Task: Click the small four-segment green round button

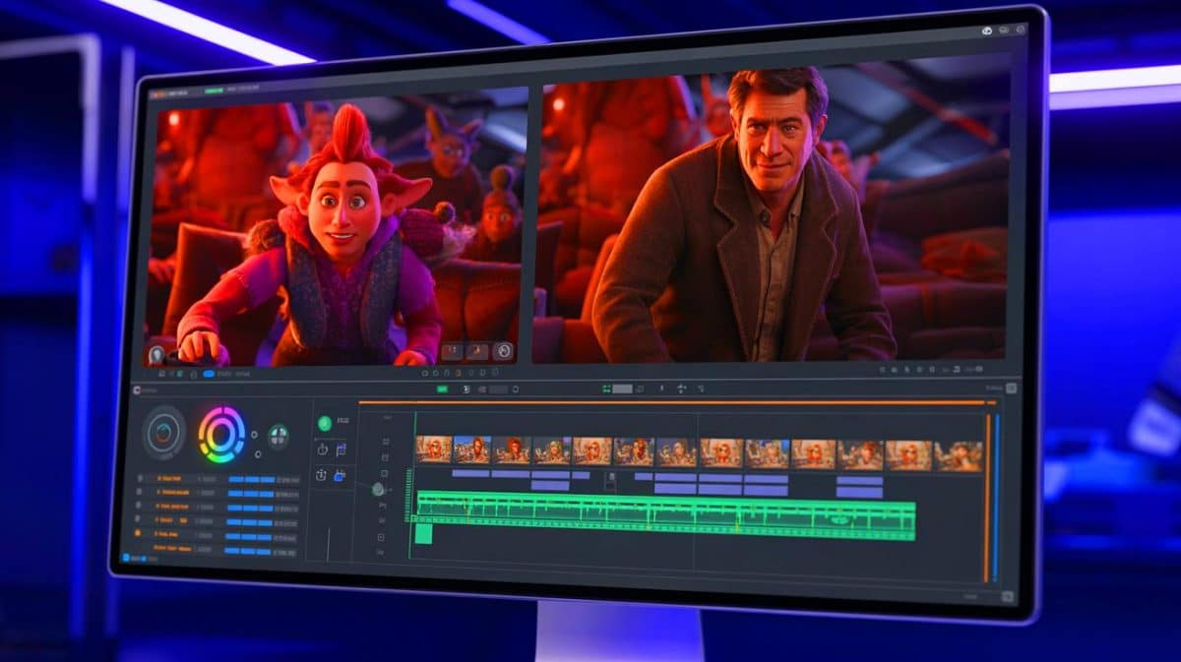Action: pyautogui.click(x=279, y=436)
